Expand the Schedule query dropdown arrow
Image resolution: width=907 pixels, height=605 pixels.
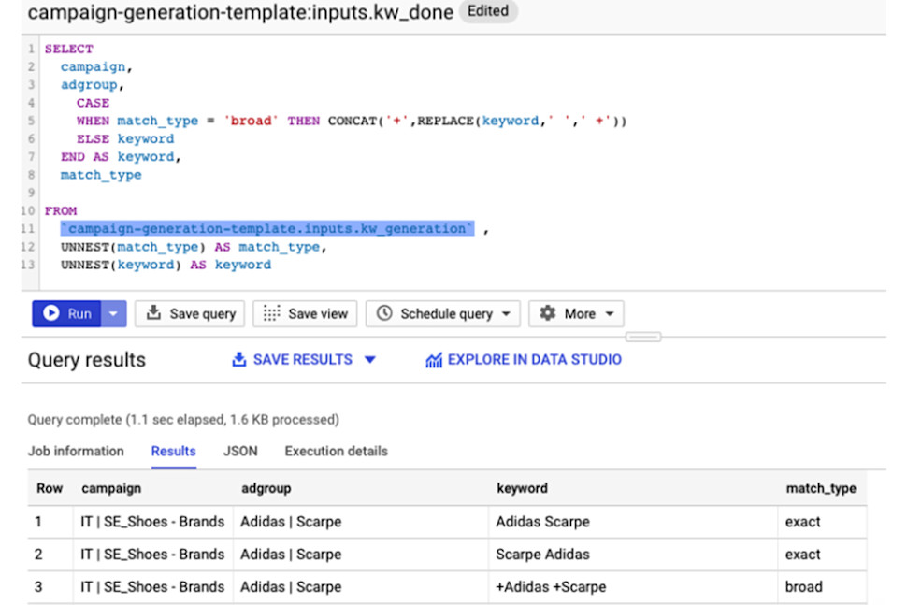pyautogui.click(x=506, y=314)
